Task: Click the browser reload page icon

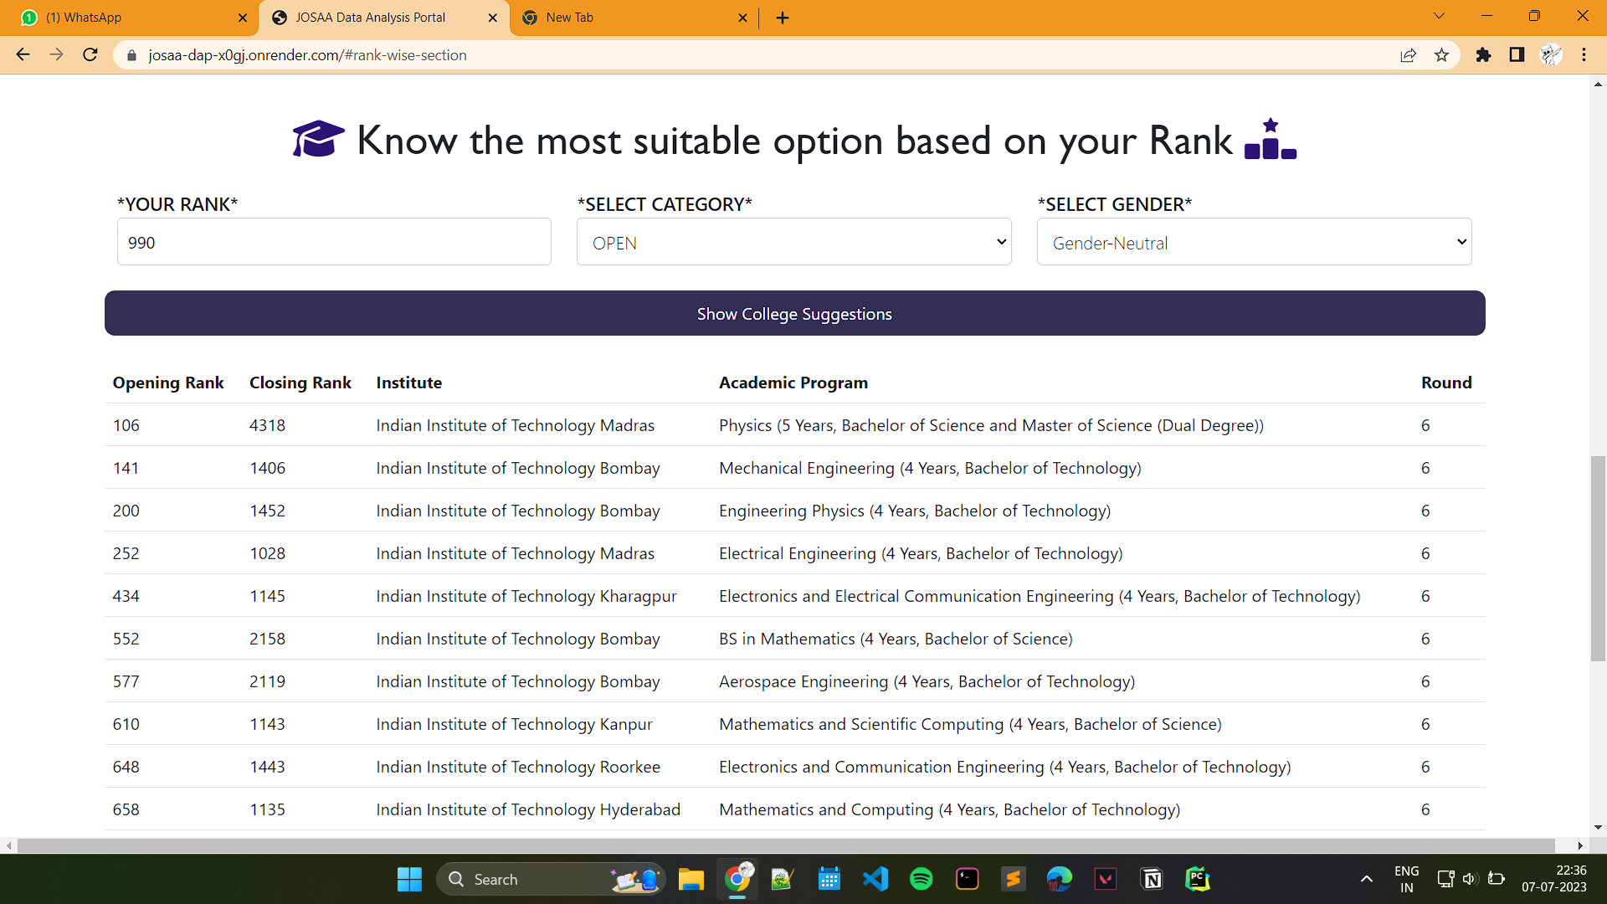Action: tap(90, 55)
